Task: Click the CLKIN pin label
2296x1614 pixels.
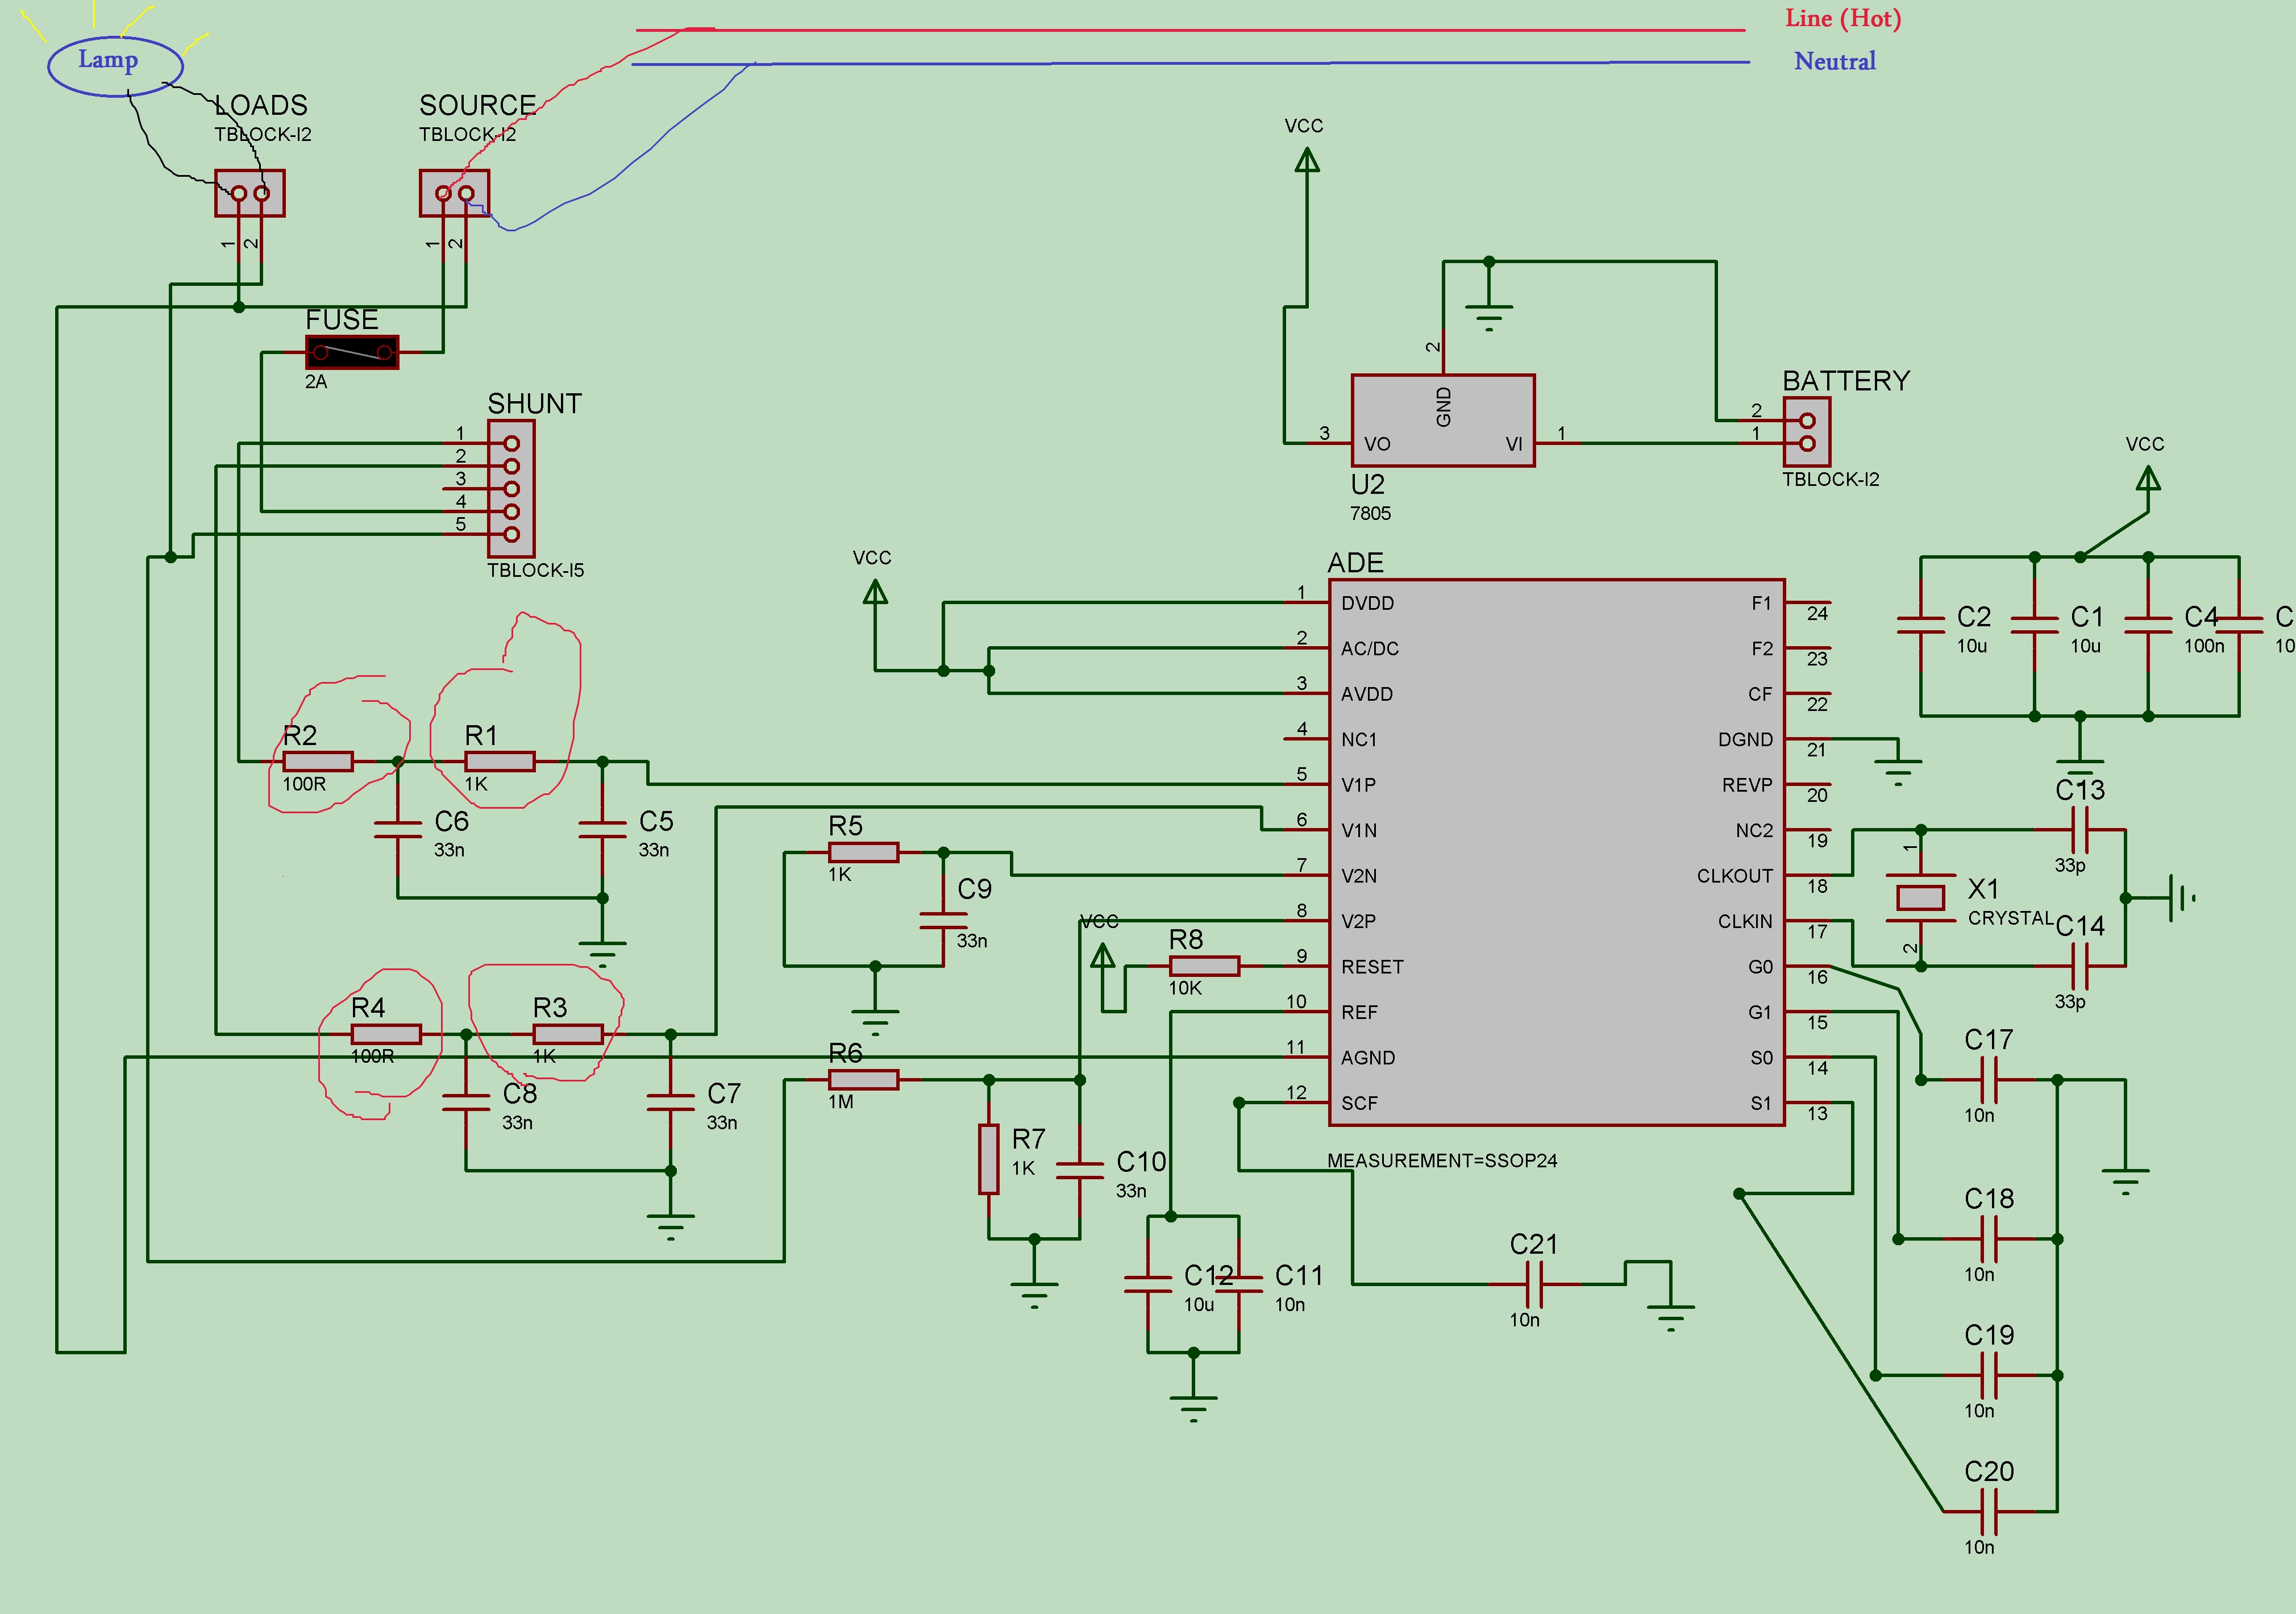Action: [x=1745, y=921]
